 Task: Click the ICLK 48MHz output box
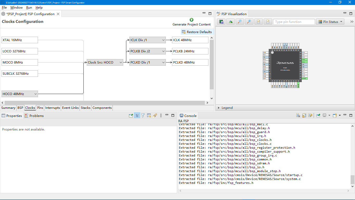point(190,40)
